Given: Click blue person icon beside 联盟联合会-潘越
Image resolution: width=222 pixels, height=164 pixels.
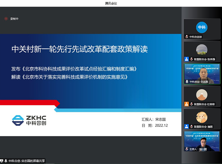Looking at the screenshot, I should pyautogui.click(x=187, y=126).
